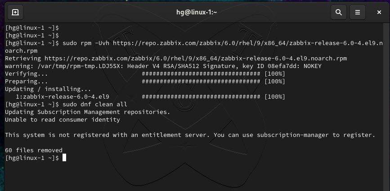Image resolution: width=390 pixels, height=191 pixels.
Task: Click 'Updating Subscription Management repositories.' line
Action: pos(88,112)
